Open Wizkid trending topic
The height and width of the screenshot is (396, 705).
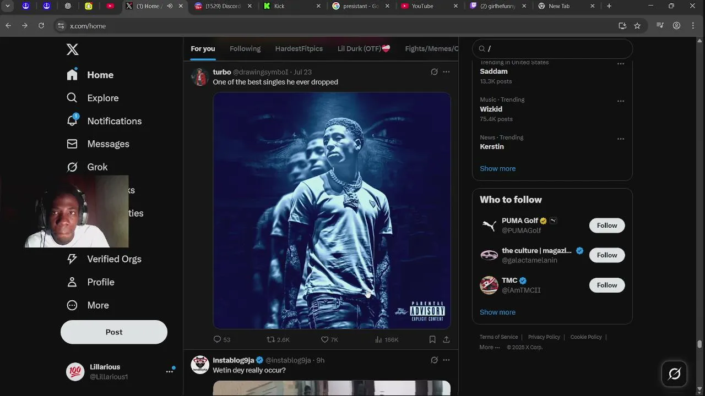coord(491,109)
